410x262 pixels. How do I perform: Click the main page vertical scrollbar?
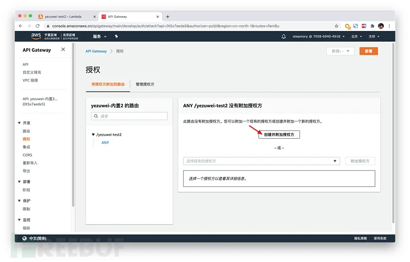(x=393, y=133)
